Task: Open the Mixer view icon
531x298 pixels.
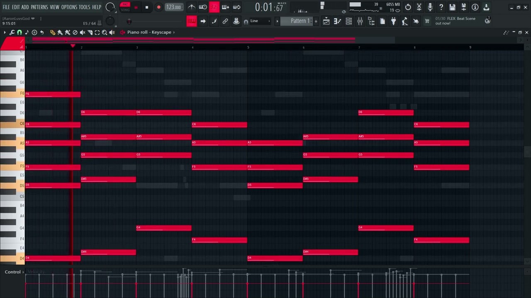Action: pos(360,21)
